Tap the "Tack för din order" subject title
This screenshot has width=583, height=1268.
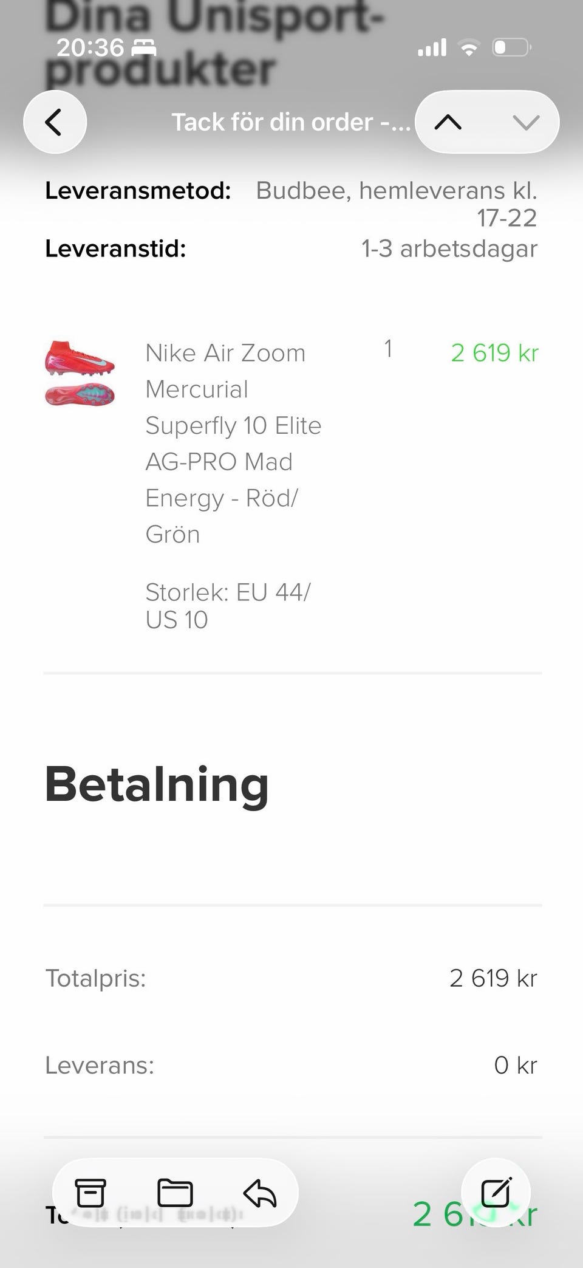click(290, 122)
